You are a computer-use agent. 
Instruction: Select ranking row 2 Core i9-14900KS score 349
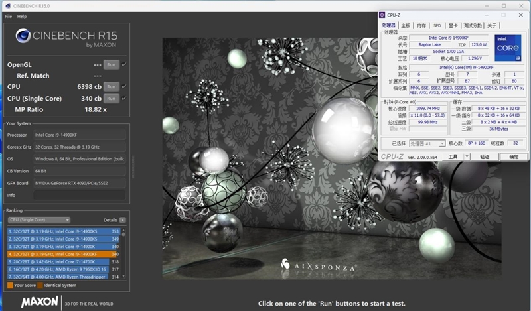tap(63, 239)
